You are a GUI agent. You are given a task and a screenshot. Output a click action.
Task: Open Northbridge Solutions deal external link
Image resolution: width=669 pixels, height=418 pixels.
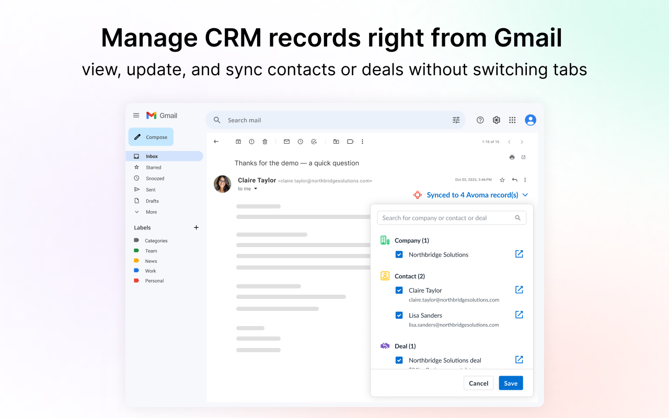click(x=519, y=359)
